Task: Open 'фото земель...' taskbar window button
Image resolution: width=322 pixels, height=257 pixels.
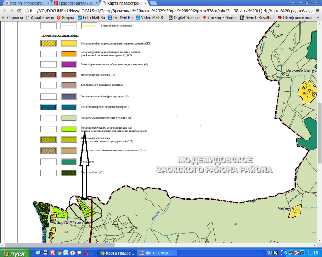Action: click(x=157, y=253)
